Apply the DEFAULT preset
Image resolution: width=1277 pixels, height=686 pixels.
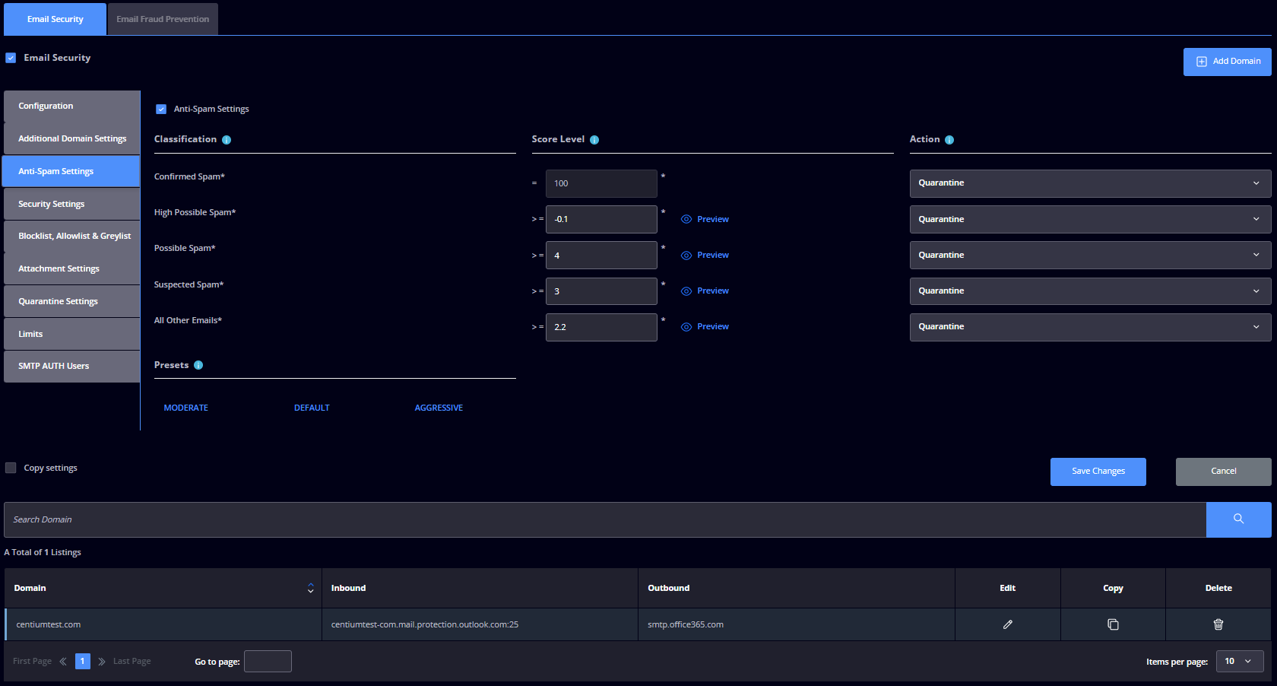(312, 408)
